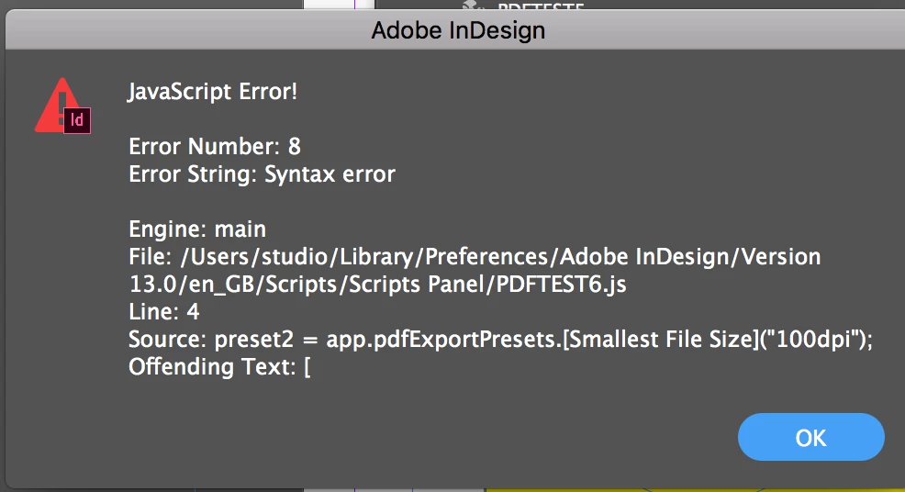Click app.pdfExportPresets in the source line

point(441,339)
